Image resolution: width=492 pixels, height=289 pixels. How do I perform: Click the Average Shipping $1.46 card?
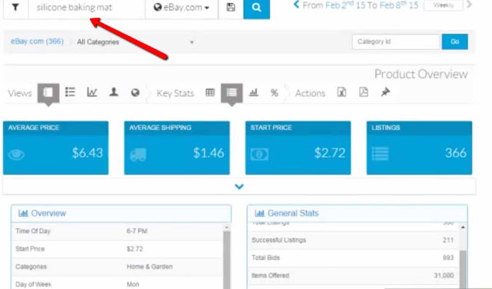tap(177, 148)
